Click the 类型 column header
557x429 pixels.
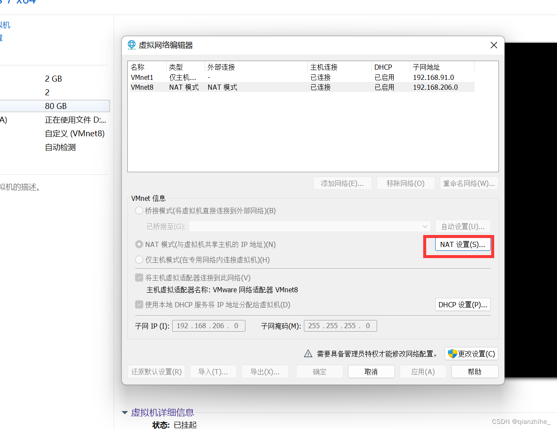(186, 67)
